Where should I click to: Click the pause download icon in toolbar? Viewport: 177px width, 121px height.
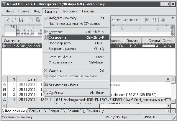(154, 20)
